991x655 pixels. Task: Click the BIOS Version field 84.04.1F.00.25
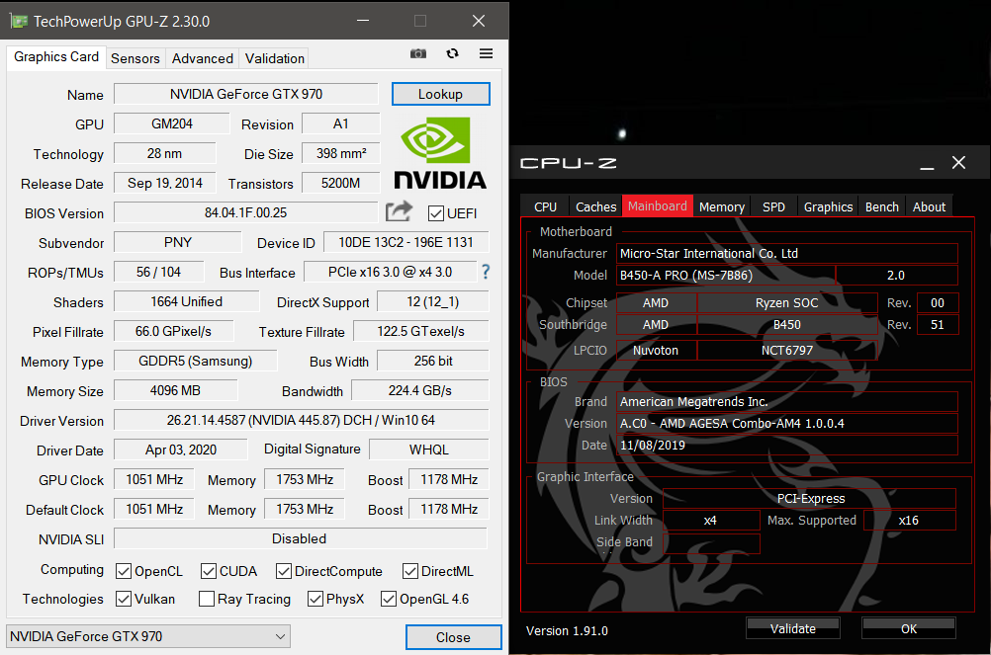pos(246,212)
